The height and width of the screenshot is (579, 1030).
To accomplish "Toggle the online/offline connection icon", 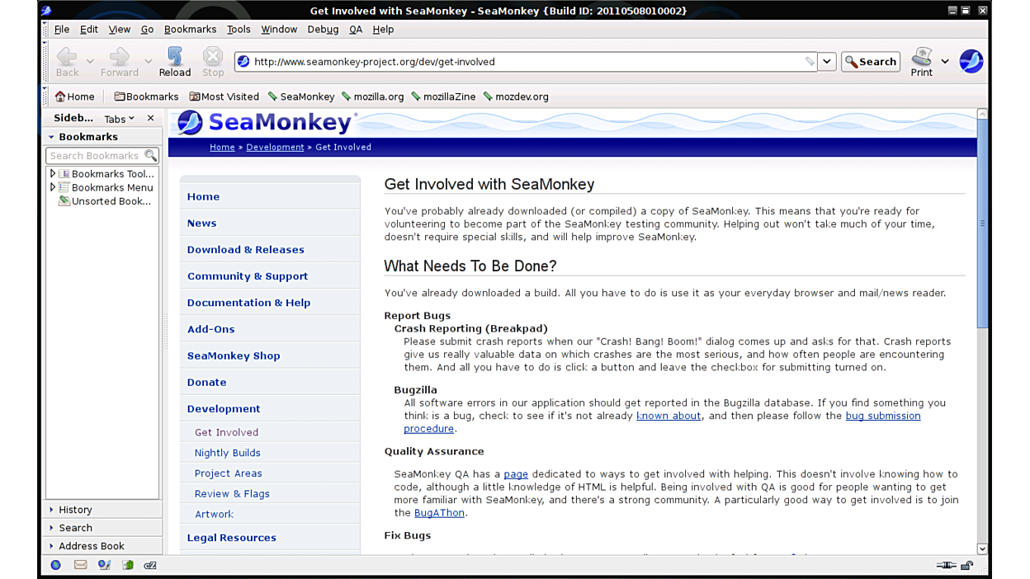I will (946, 565).
